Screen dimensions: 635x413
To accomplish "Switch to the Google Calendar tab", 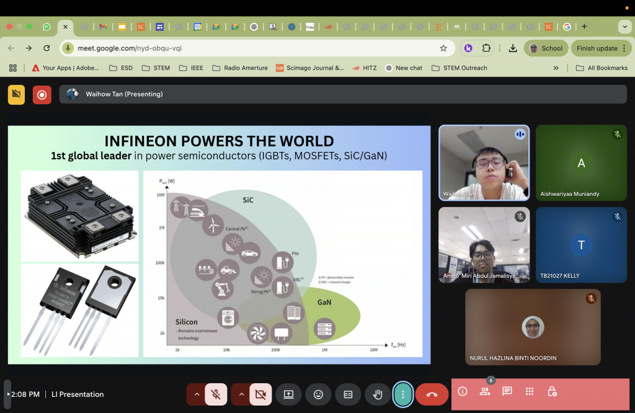I will pyautogui.click(x=197, y=27).
